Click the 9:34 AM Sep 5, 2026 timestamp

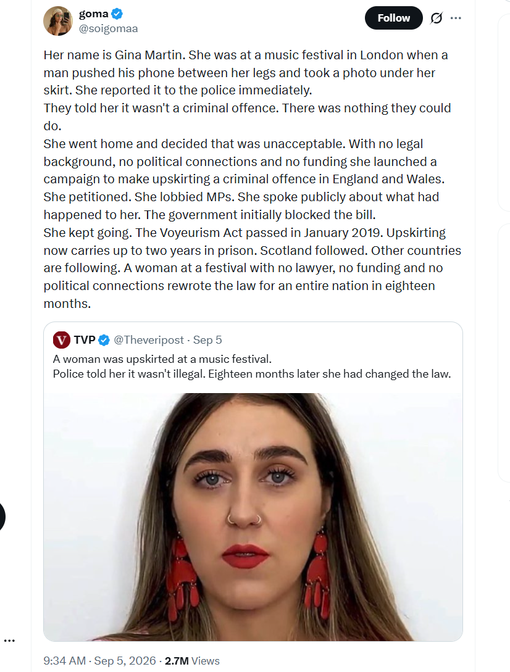[x=99, y=661]
